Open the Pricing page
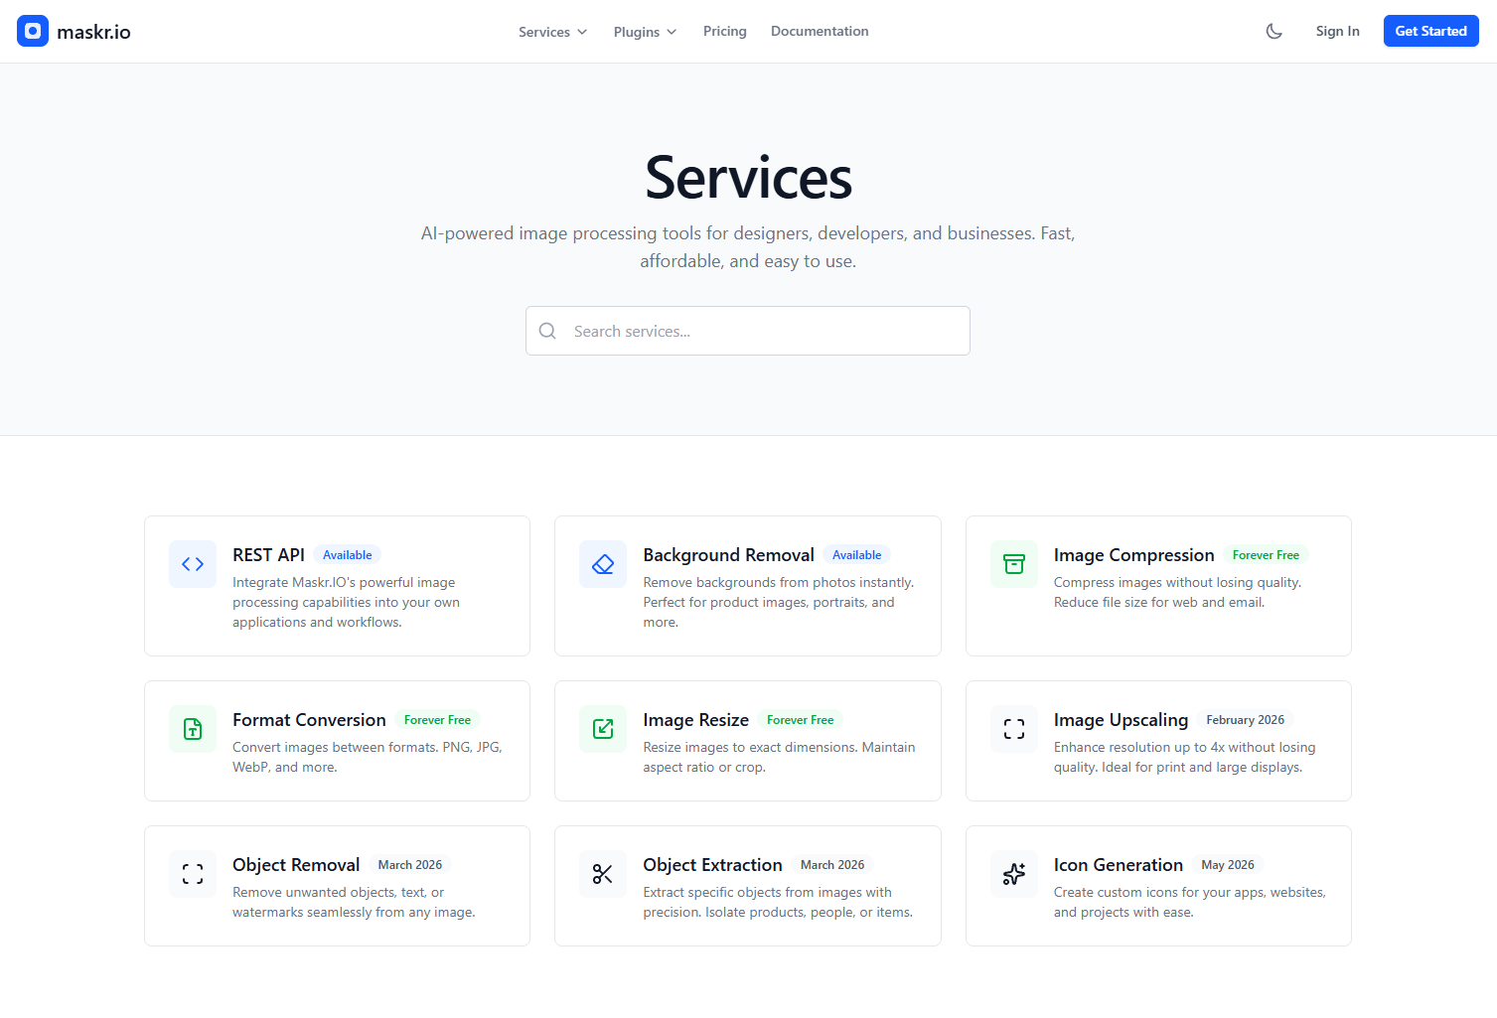This screenshot has width=1497, height=1018. pos(724,31)
